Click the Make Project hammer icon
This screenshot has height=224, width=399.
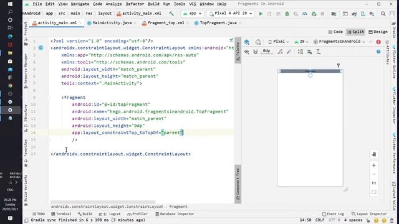tap(171, 14)
